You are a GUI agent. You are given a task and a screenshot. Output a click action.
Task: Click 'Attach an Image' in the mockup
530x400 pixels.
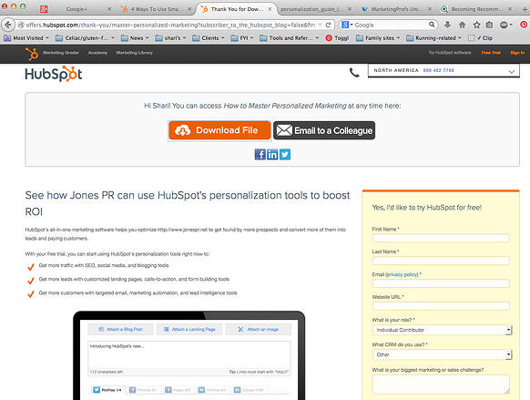(x=259, y=329)
